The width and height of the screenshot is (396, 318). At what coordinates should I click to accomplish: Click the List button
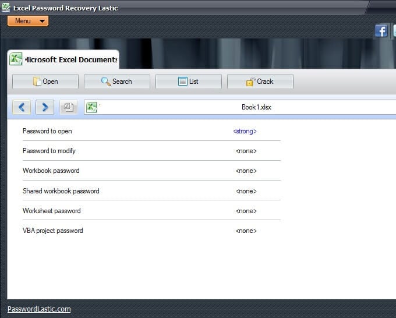pos(189,82)
